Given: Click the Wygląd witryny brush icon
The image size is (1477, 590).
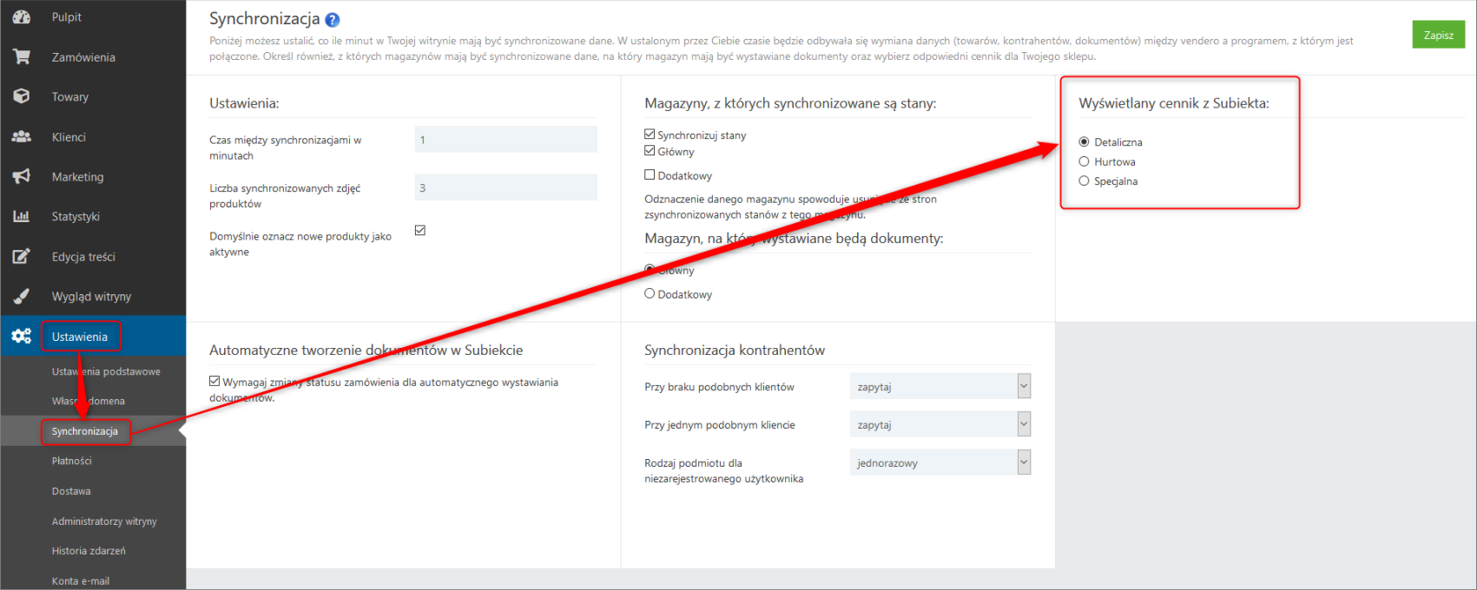Looking at the screenshot, I should [22, 296].
